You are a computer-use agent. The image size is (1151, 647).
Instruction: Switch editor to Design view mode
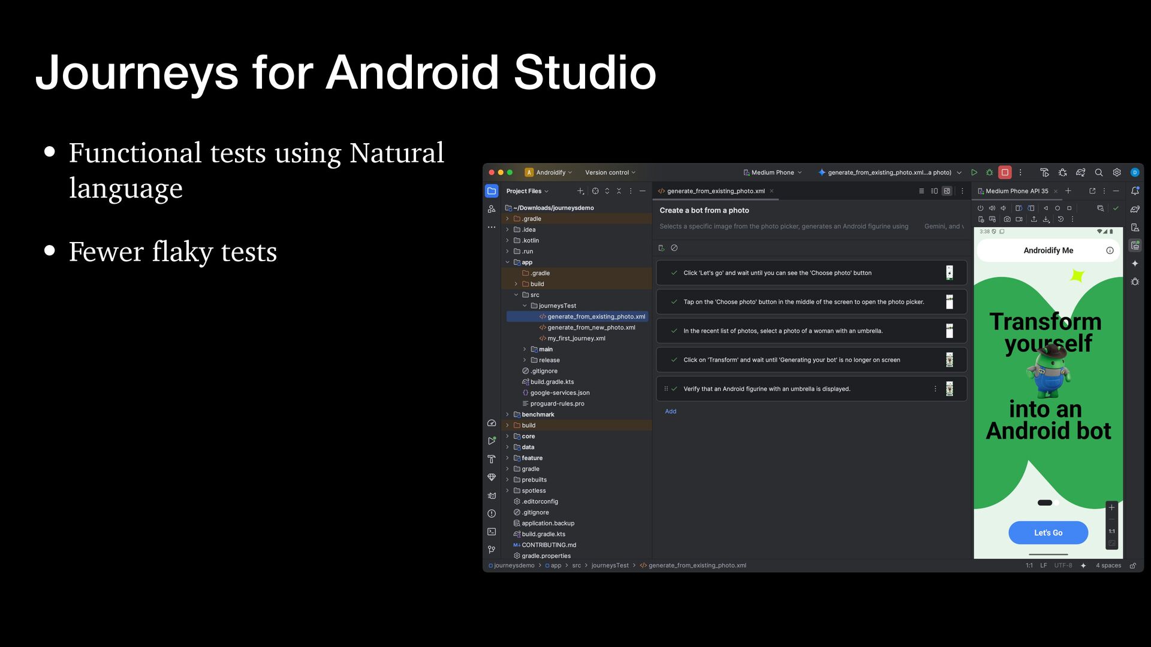[947, 191]
